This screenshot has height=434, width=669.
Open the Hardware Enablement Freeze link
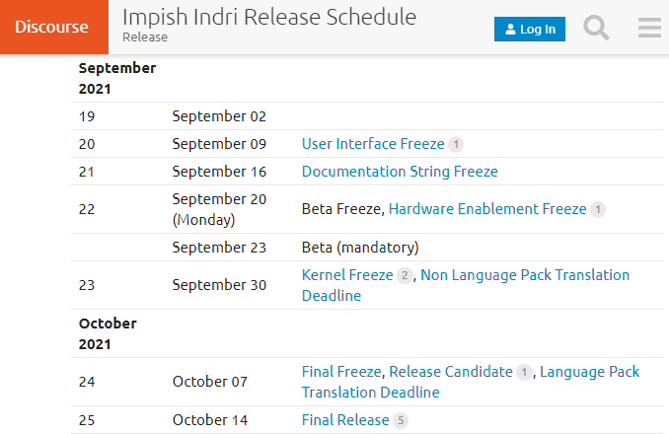[487, 209]
